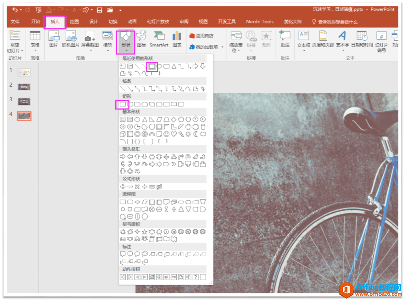Click the SmartArt button in ribbon

point(159,40)
